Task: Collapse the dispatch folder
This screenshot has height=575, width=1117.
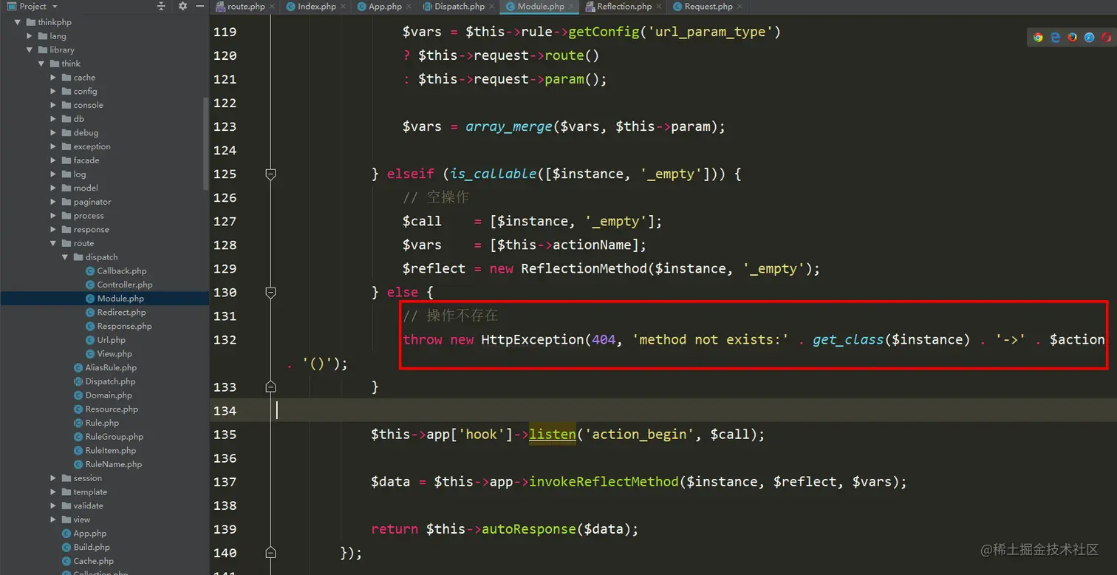Action: [x=65, y=257]
